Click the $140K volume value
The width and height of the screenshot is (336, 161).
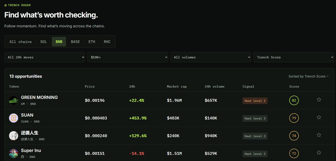tap(211, 118)
